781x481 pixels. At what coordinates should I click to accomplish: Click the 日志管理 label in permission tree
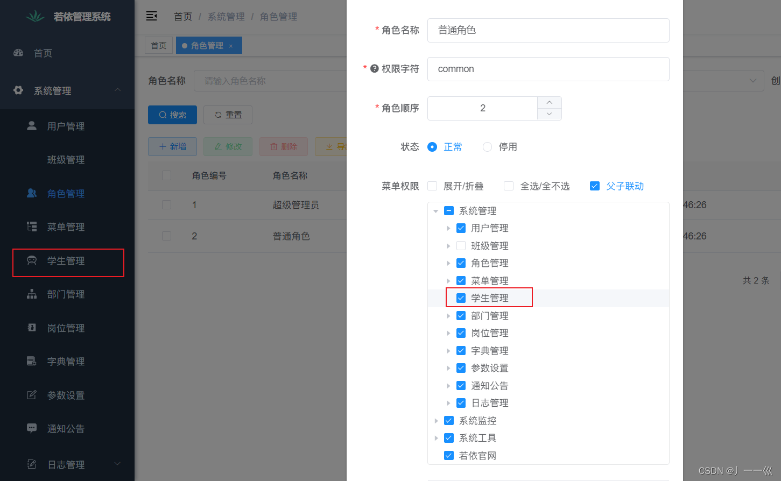pos(490,403)
